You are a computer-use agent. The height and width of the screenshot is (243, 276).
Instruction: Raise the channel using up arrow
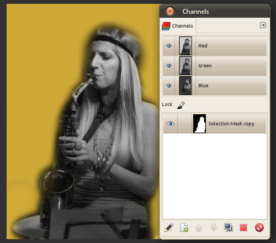pos(199,228)
